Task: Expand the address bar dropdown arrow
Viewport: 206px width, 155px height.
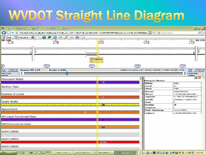Action: point(150,33)
